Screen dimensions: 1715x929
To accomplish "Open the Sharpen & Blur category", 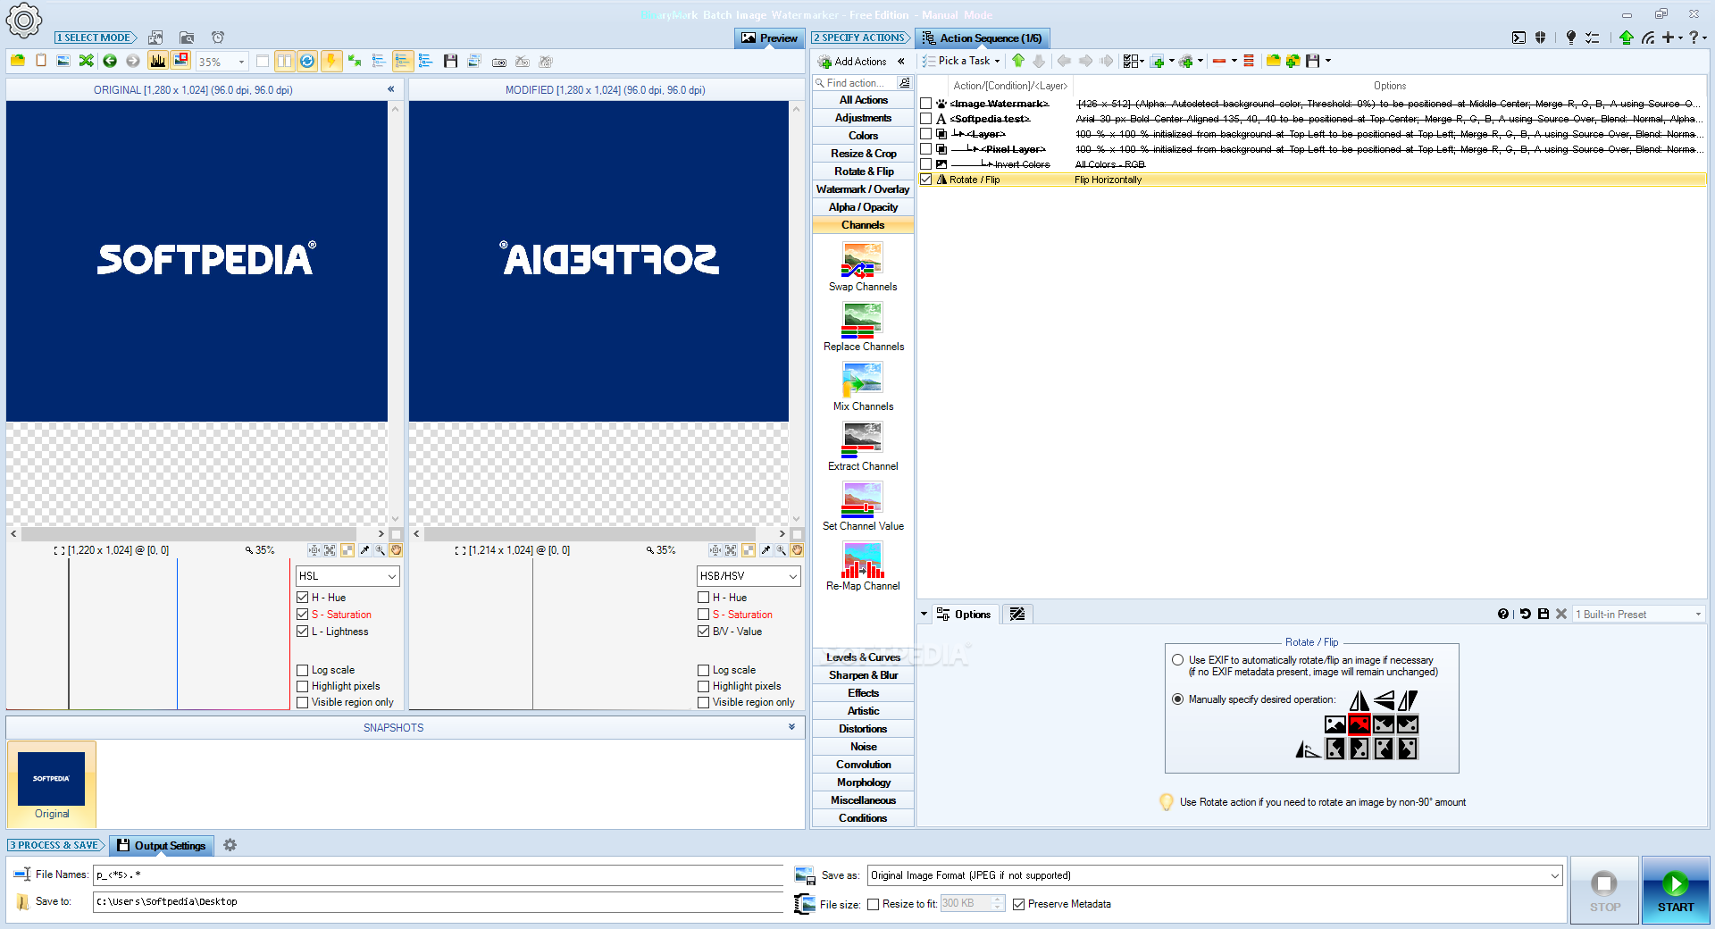I will [863, 675].
